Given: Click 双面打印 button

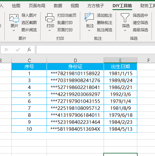Looking at the screenshot, I should 65,30.
